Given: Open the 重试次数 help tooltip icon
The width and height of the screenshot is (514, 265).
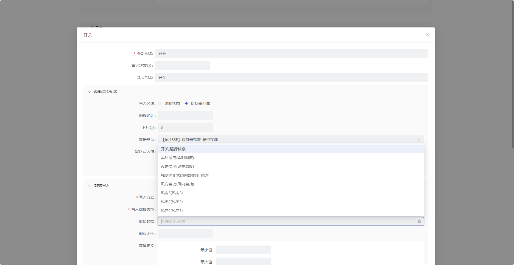Looking at the screenshot, I should point(149,66).
